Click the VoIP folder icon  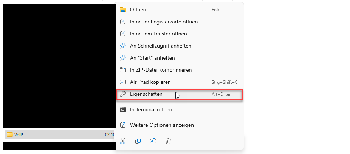tap(9, 134)
